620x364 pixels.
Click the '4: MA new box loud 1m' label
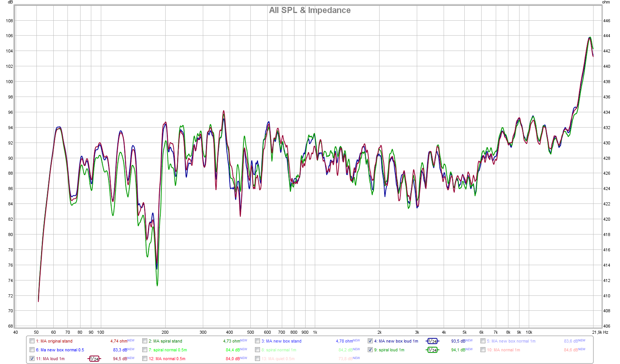pos(396,341)
